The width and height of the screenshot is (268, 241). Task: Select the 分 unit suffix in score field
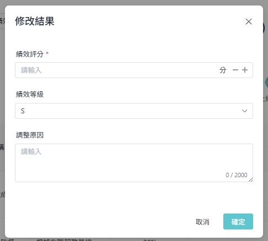(x=223, y=70)
